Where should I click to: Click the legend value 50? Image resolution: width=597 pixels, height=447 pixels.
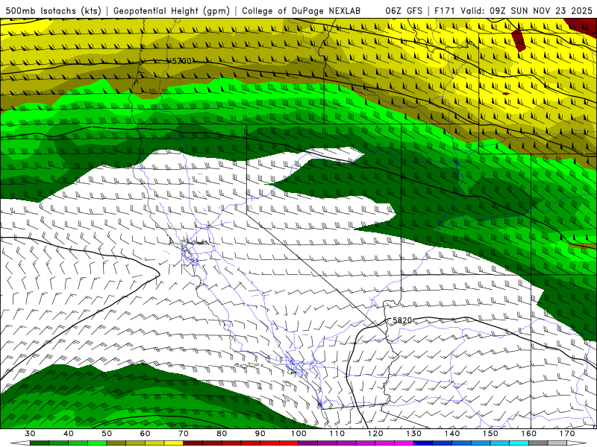click(107, 434)
